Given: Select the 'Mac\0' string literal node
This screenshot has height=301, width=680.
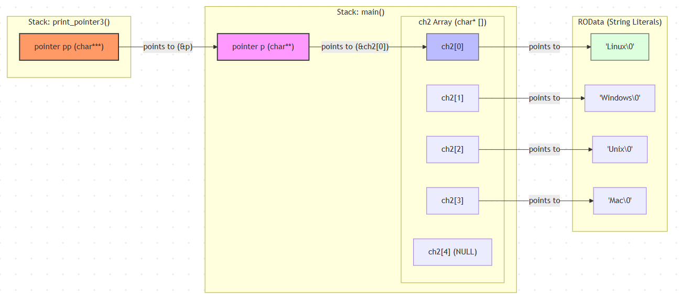Looking at the screenshot, I should 620,200.
